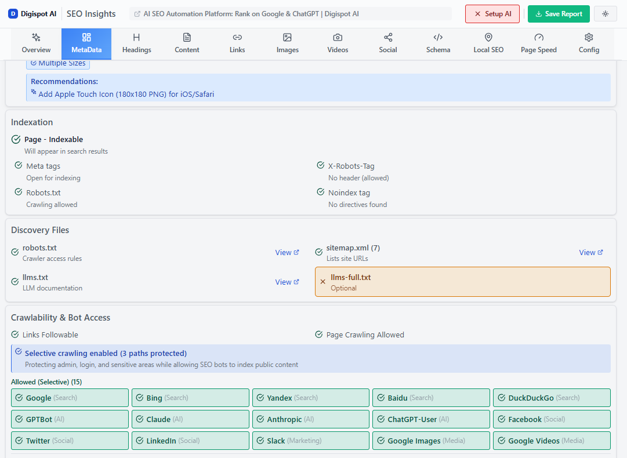
Task: Click the Social share icon
Action: click(388, 38)
